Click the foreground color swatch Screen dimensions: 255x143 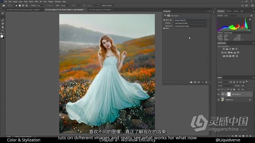(2, 36)
